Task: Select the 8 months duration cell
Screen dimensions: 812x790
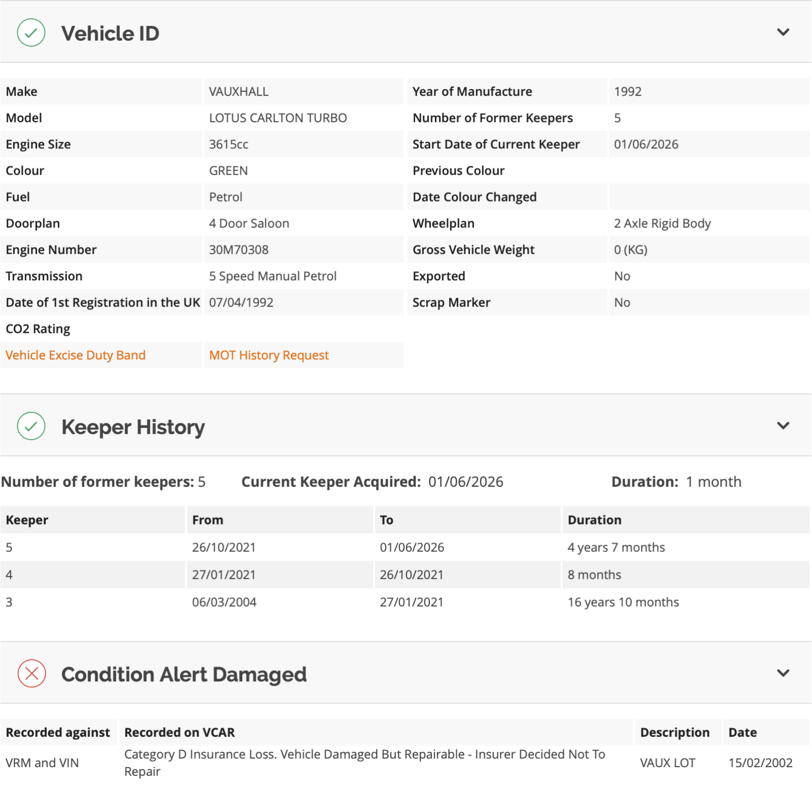Action: pyautogui.click(x=594, y=575)
